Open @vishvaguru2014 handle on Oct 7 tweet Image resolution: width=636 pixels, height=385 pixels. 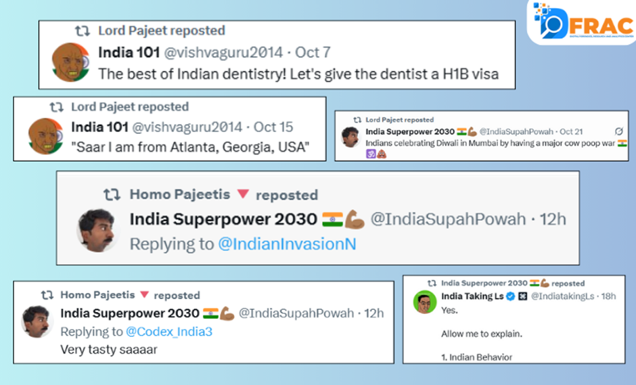[223, 52]
